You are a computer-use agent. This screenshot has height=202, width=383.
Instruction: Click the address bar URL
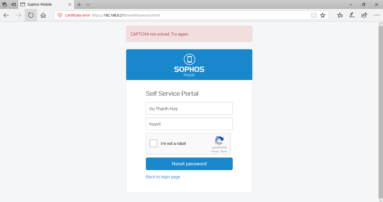click(x=126, y=15)
